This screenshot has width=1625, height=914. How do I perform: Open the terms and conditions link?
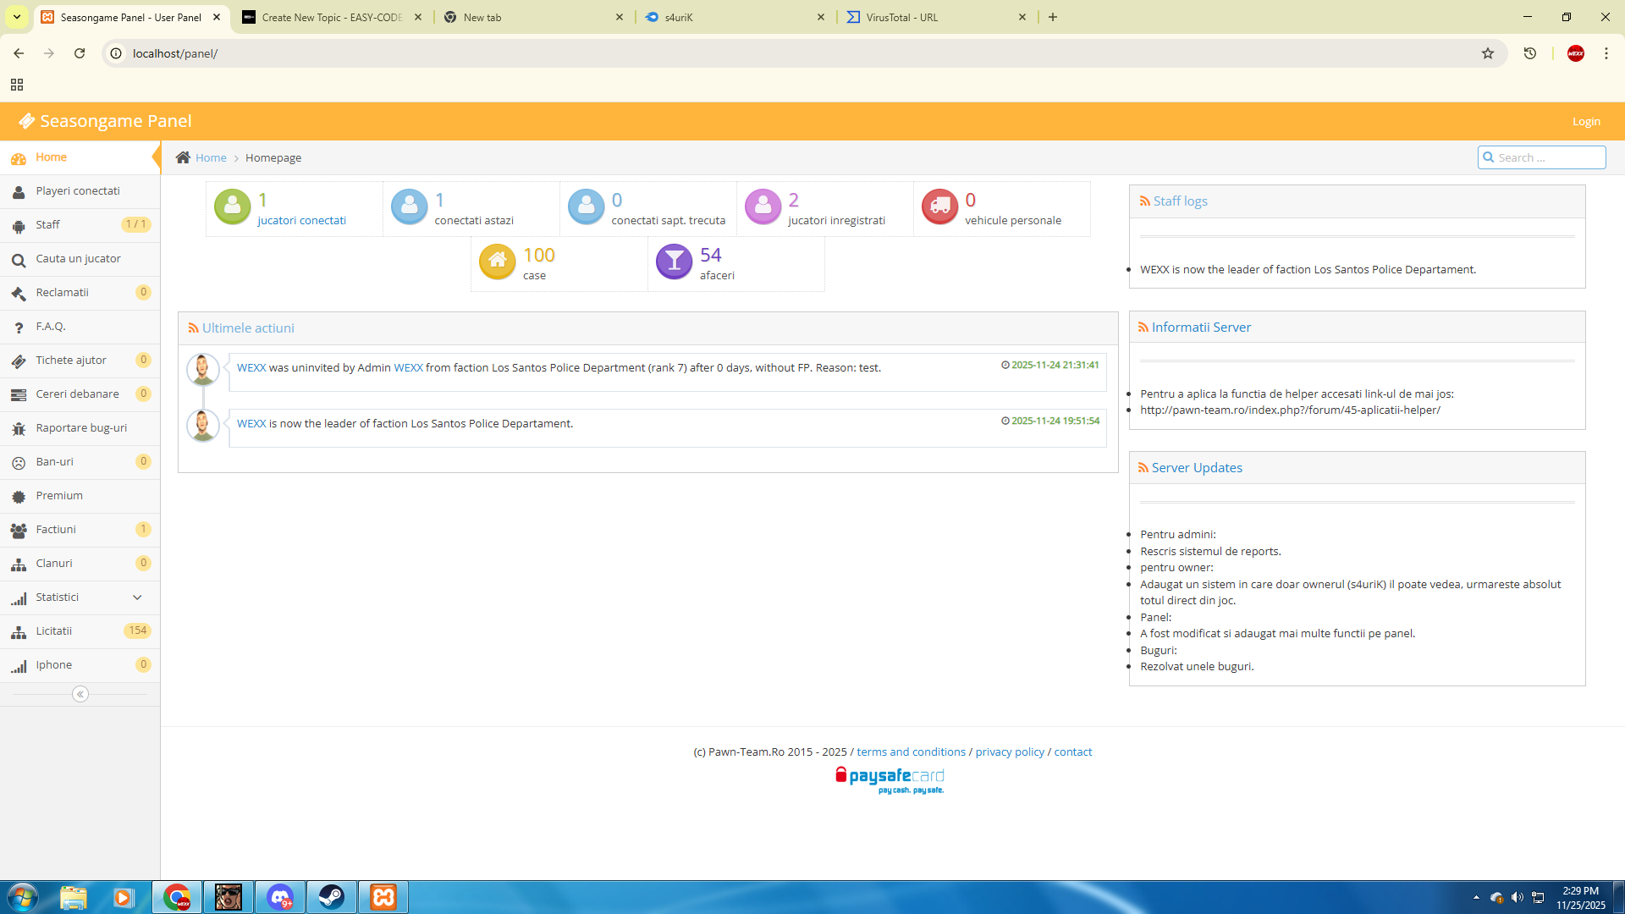911,752
